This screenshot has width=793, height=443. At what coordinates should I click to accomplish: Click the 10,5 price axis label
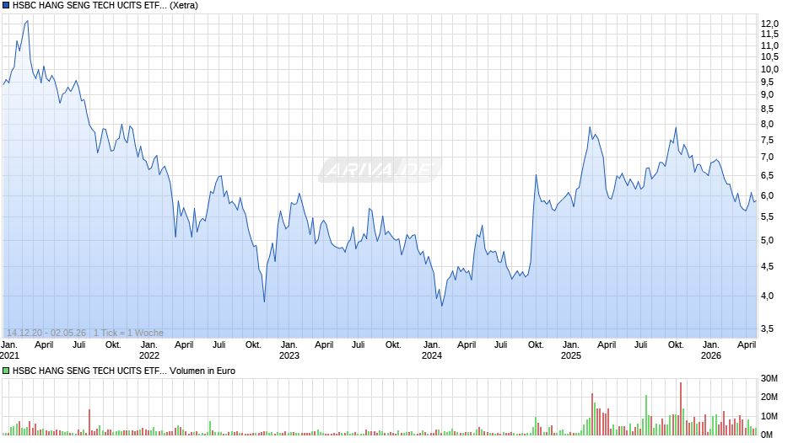[x=769, y=57]
